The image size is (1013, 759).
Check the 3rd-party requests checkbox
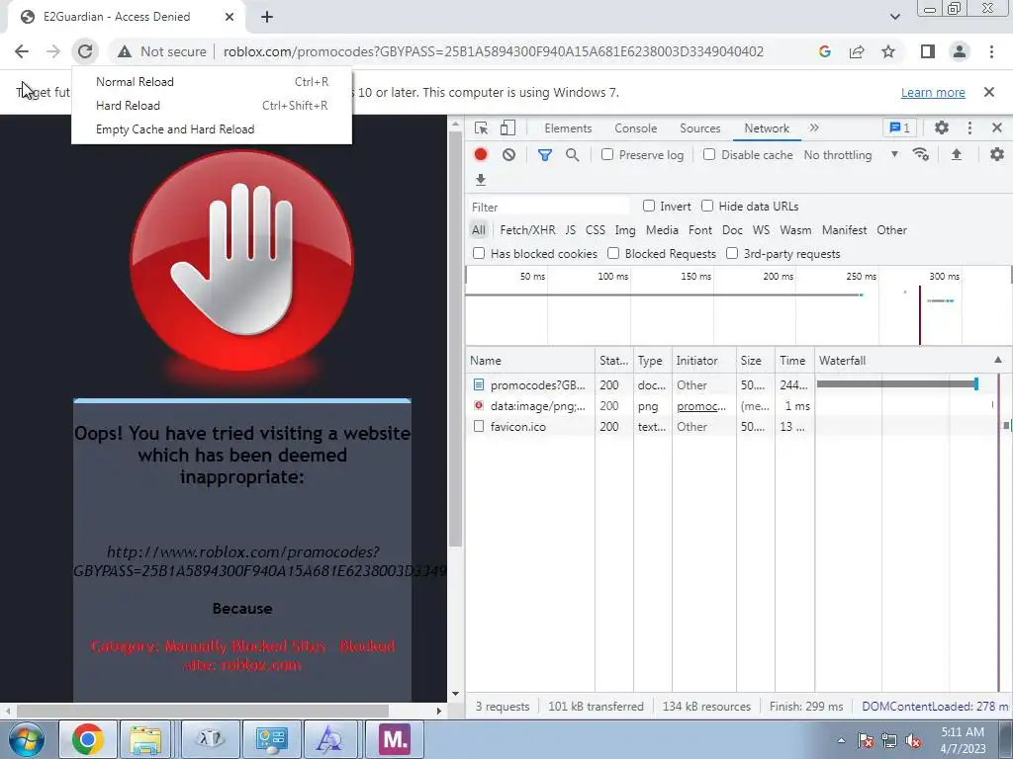point(732,253)
